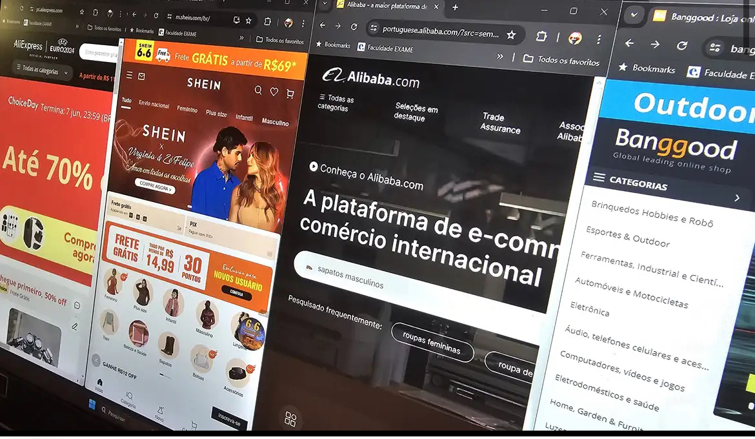Open the extensions icon in SHEIN browser window
Viewport: 755px width, 439px height.
tap(267, 22)
